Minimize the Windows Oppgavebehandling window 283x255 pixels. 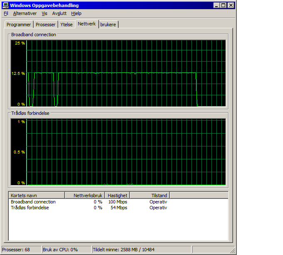tap(216, 5)
